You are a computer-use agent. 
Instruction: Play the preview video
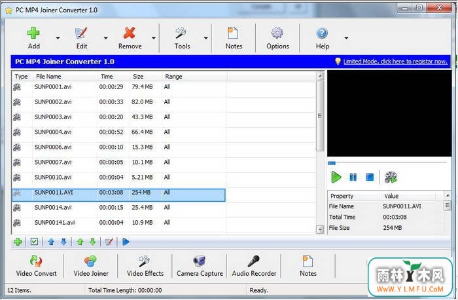tap(336, 178)
